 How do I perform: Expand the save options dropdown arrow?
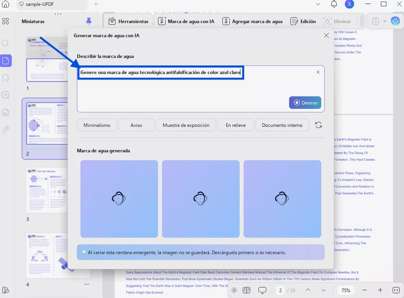pos(385,21)
